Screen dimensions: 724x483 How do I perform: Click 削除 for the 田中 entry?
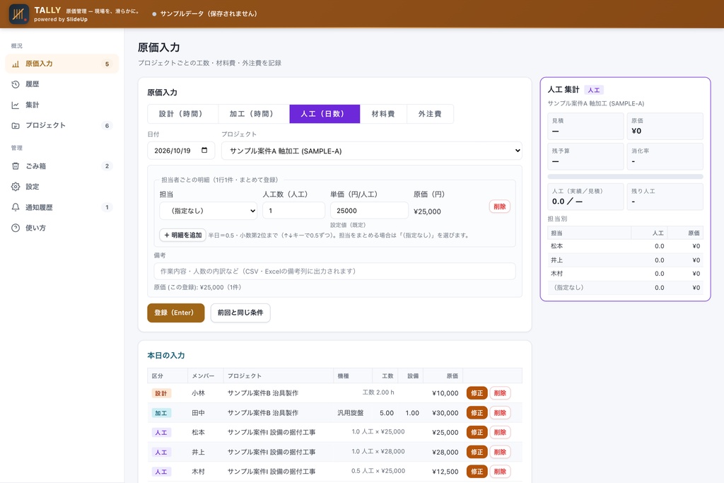(x=500, y=413)
